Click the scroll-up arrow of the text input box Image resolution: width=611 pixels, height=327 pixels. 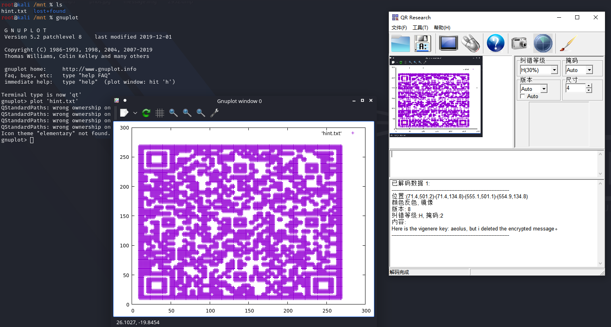point(600,154)
